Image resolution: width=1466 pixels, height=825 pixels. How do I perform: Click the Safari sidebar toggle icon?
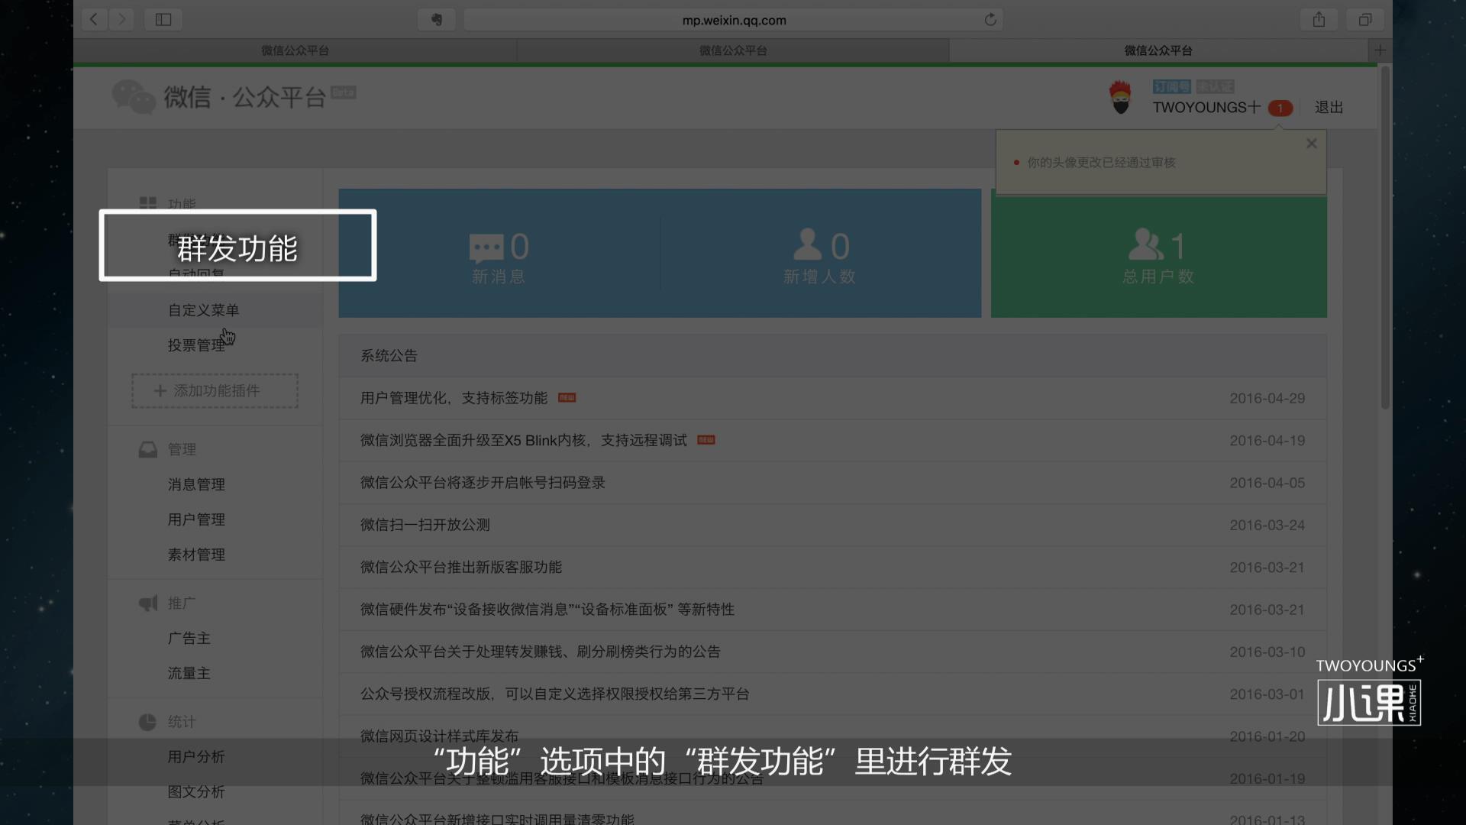coord(163,19)
